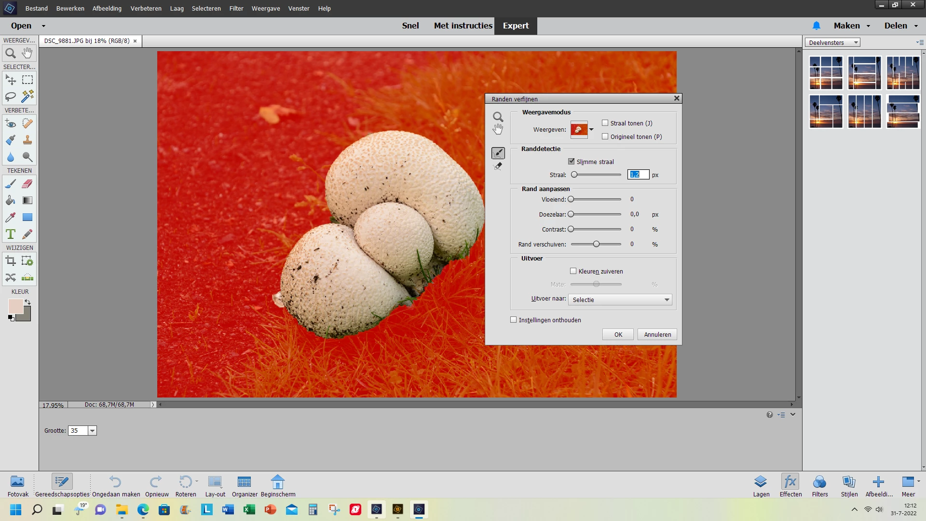Click the Rand verschuiven slider handle
926x521 pixels.
tap(597, 244)
